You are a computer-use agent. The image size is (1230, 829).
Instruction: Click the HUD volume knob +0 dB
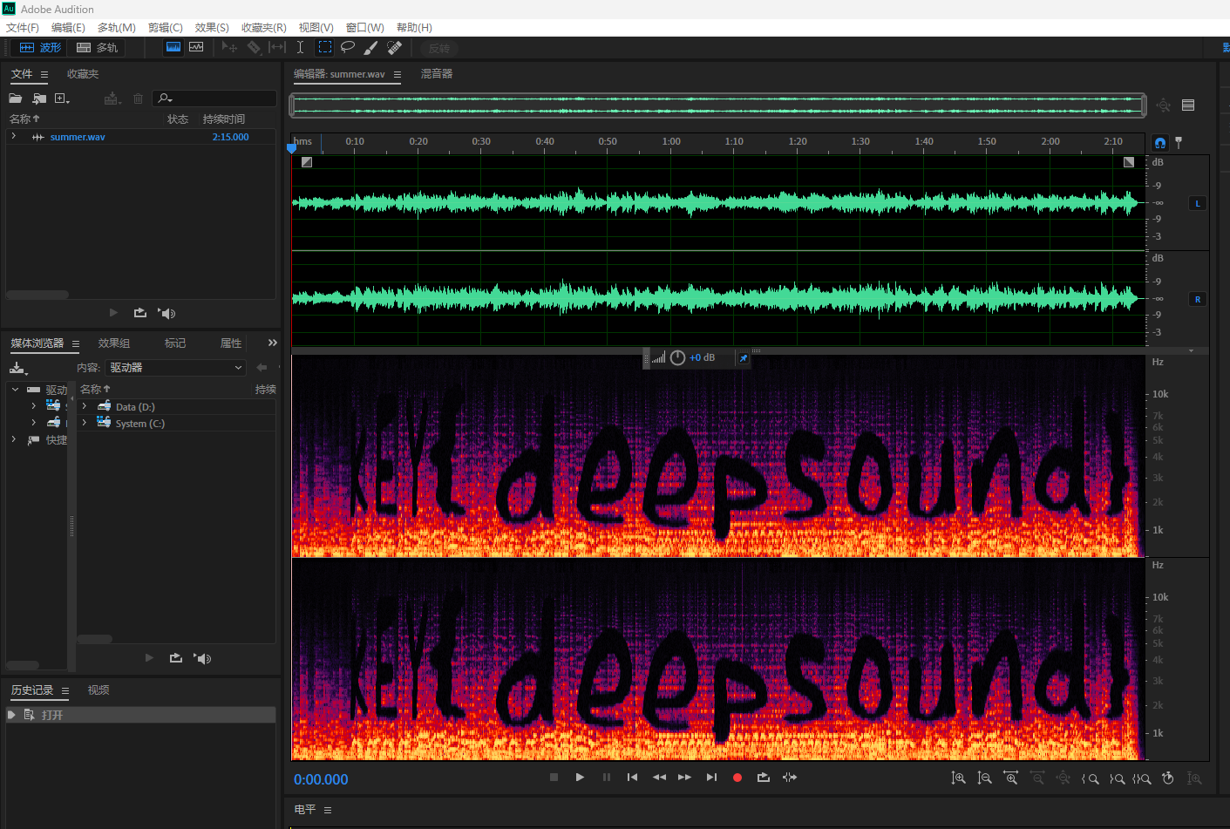(677, 357)
